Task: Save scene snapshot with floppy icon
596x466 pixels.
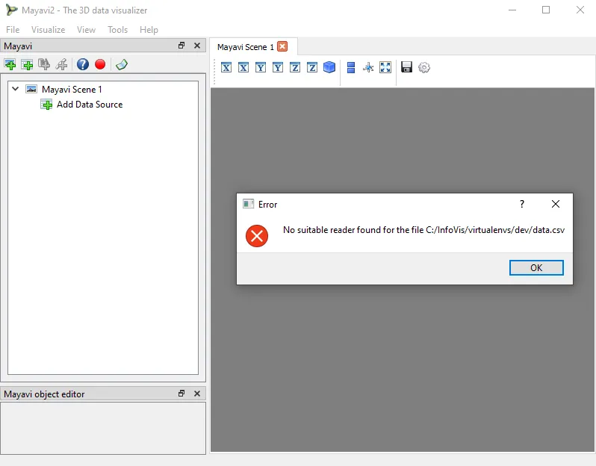Action: click(406, 67)
